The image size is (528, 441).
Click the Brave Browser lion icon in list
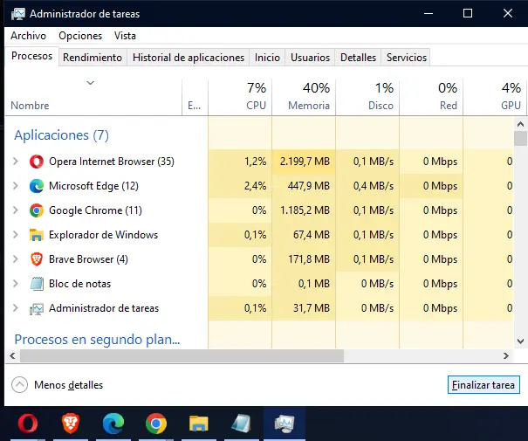[x=37, y=259]
